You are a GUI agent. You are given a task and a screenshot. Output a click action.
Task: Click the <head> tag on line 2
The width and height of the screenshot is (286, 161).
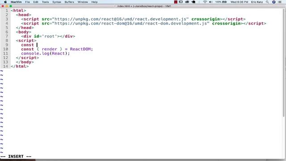(x=24, y=15)
